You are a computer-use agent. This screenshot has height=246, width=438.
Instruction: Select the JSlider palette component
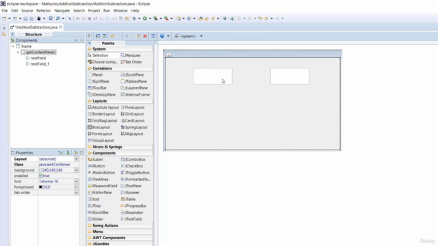(96, 219)
